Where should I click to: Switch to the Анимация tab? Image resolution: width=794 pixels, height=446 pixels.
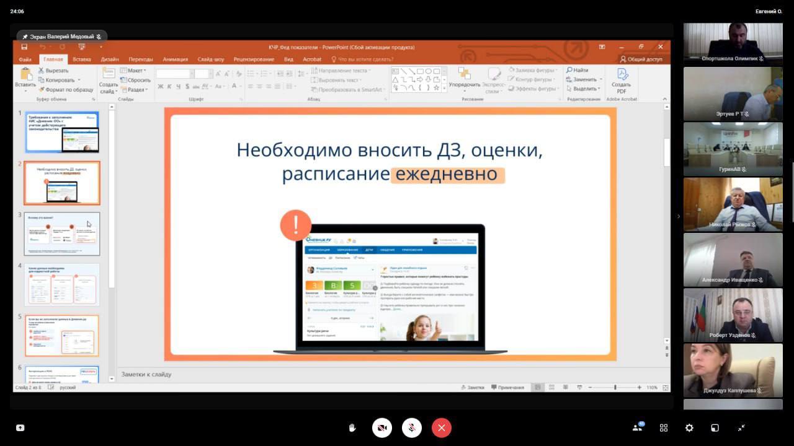[x=176, y=59]
